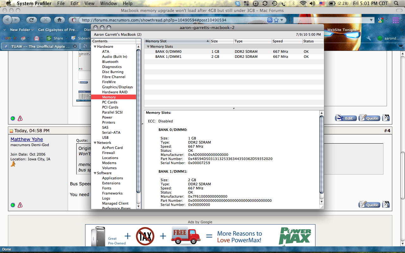
Task: Close the TUAW browser tab
Action: (75, 46)
